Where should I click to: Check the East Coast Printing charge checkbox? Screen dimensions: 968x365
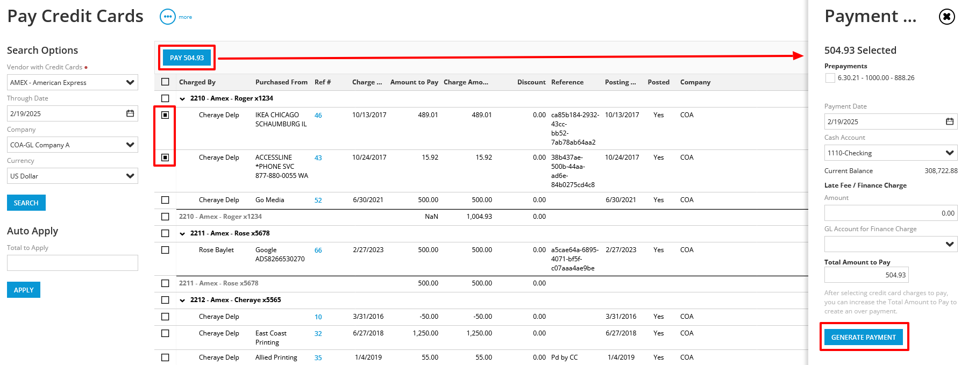(165, 333)
